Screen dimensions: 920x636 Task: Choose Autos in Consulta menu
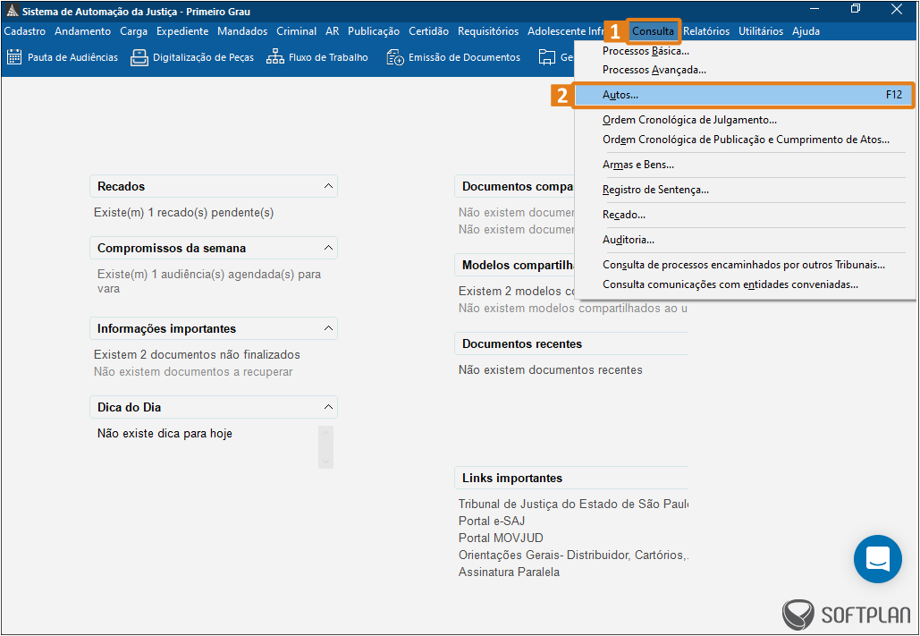coord(744,95)
